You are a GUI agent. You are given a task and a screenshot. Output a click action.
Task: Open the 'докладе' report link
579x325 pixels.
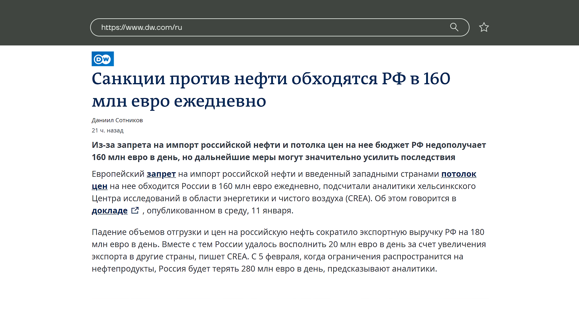point(110,211)
